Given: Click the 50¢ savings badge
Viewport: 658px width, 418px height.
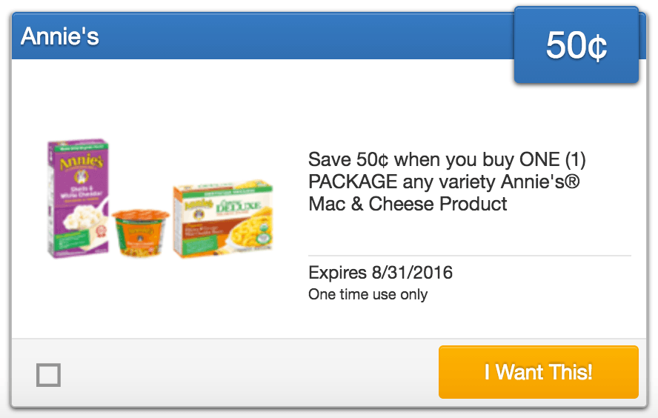Looking at the screenshot, I should (x=576, y=46).
